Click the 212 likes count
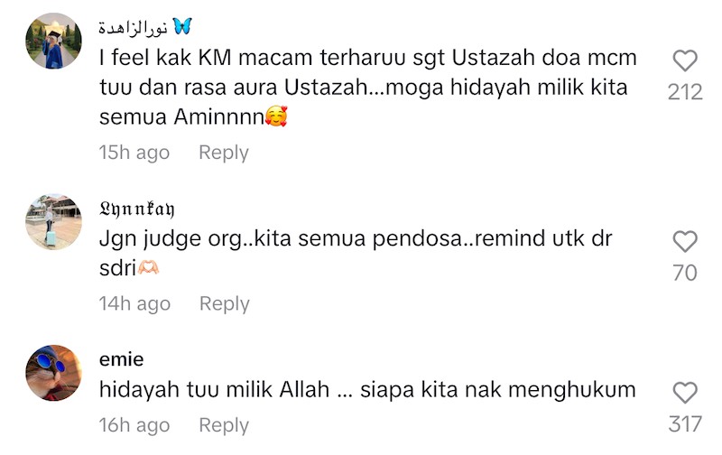 (x=685, y=92)
